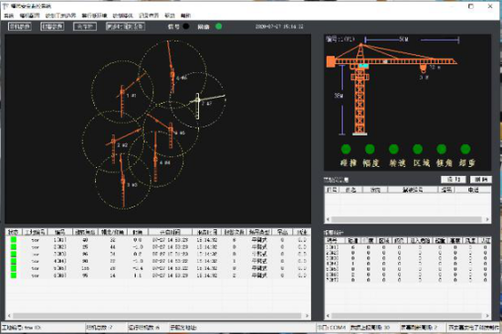Click the right button above the record table
This screenshot has width=502, height=334.
tap(480, 180)
